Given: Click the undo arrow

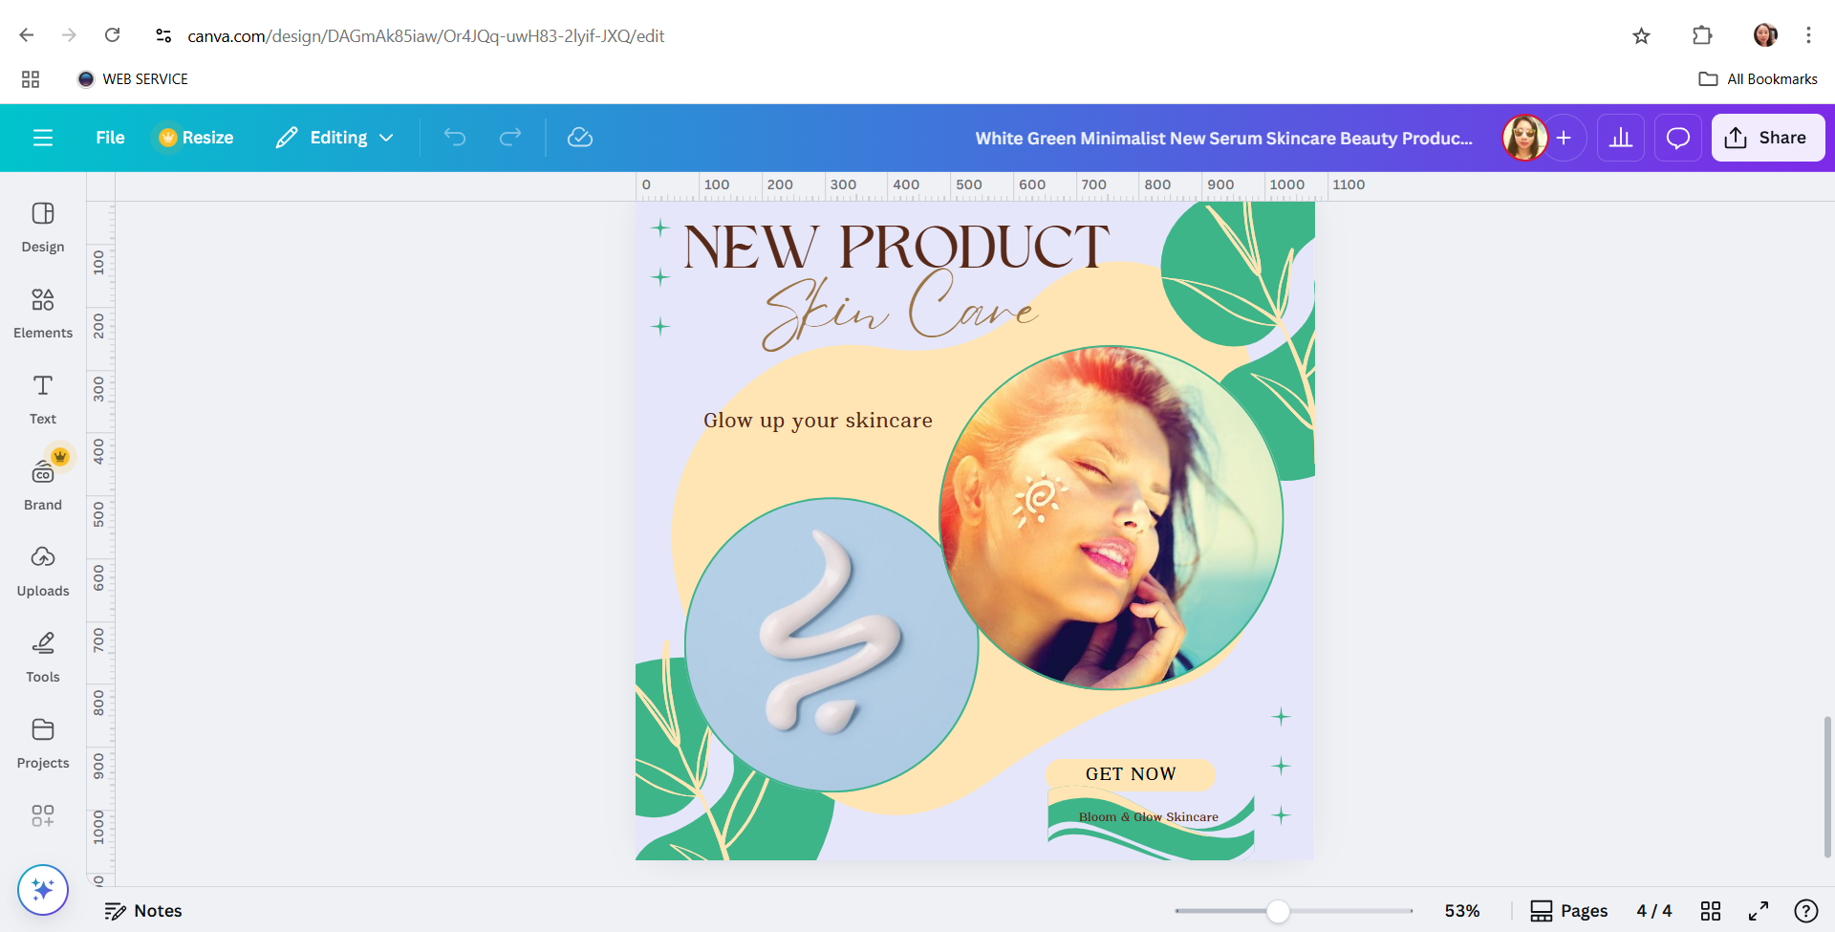Looking at the screenshot, I should point(455,138).
